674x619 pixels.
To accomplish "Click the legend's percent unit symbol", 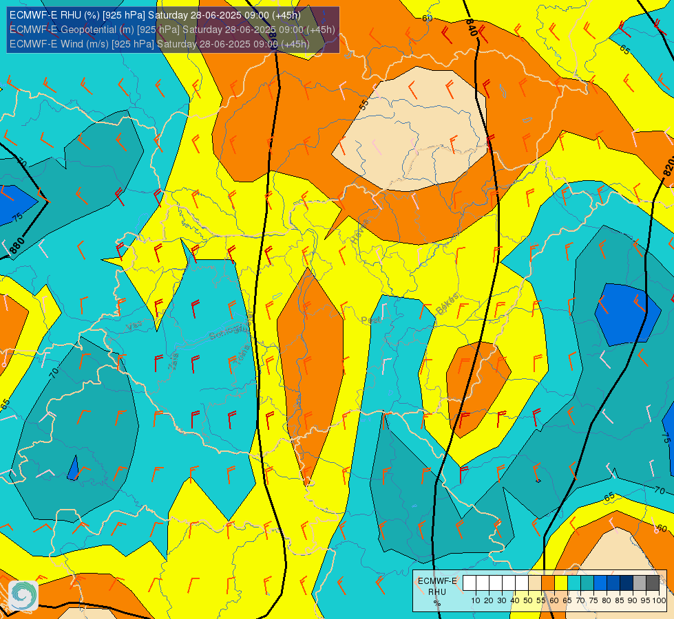I will coord(437,603).
